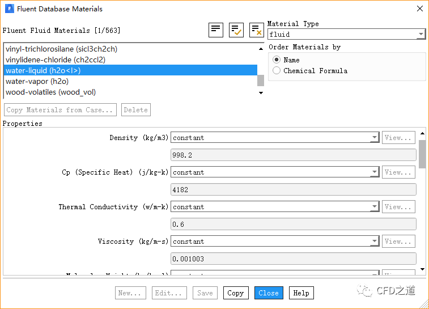Select the Chemical Formula ordering option

(277, 70)
